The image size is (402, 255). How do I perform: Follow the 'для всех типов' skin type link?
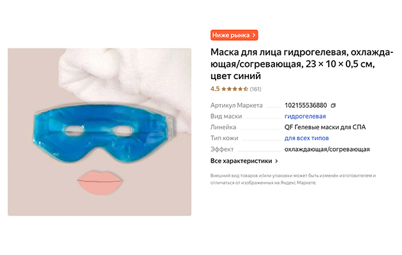[307, 138]
